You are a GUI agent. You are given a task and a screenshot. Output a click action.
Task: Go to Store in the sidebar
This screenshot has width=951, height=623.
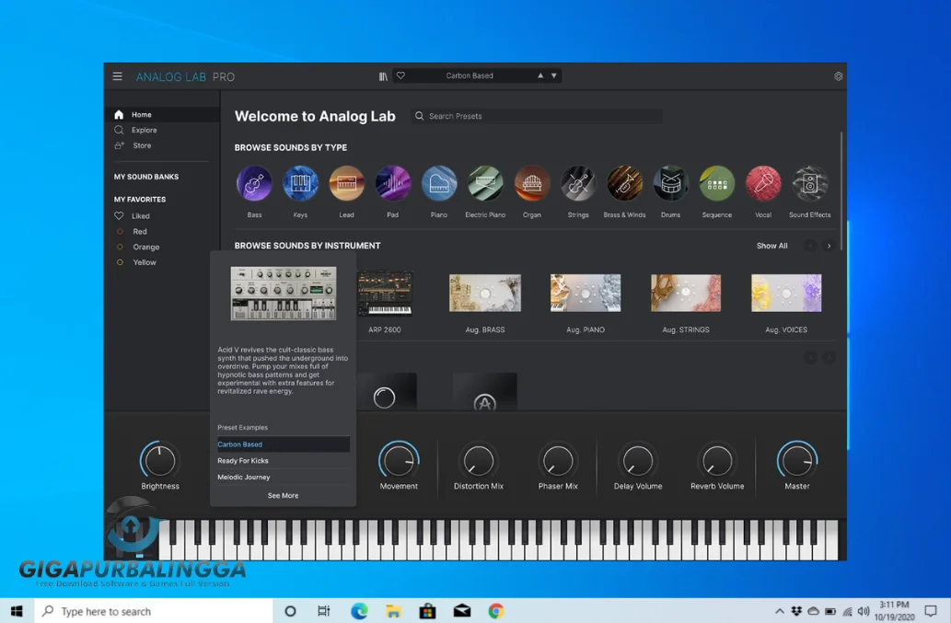coord(142,145)
